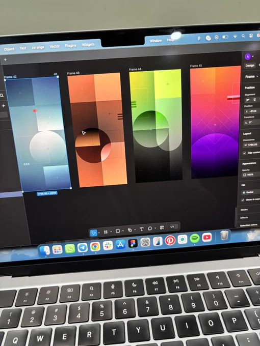Select the orange Frame 43 artwork
Image resolution: width=260 pixels, height=346 pixels.
pyautogui.click(x=97, y=130)
